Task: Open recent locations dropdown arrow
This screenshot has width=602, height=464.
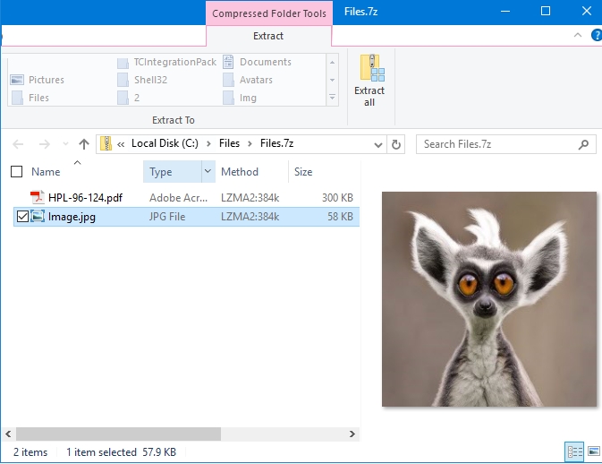Action: (x=65, y=144)
